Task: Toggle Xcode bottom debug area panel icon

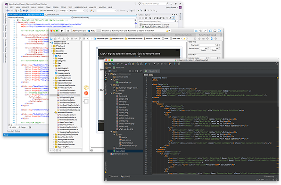Action: pyautogui.click(x=215, y=31)
